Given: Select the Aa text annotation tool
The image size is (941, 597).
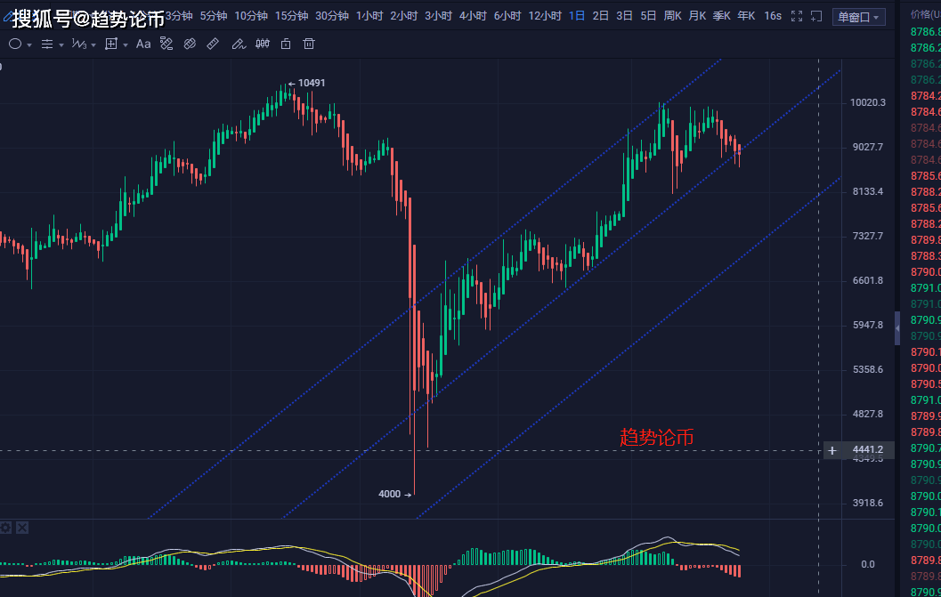Looking at the screenshot, I should (143, 44).
